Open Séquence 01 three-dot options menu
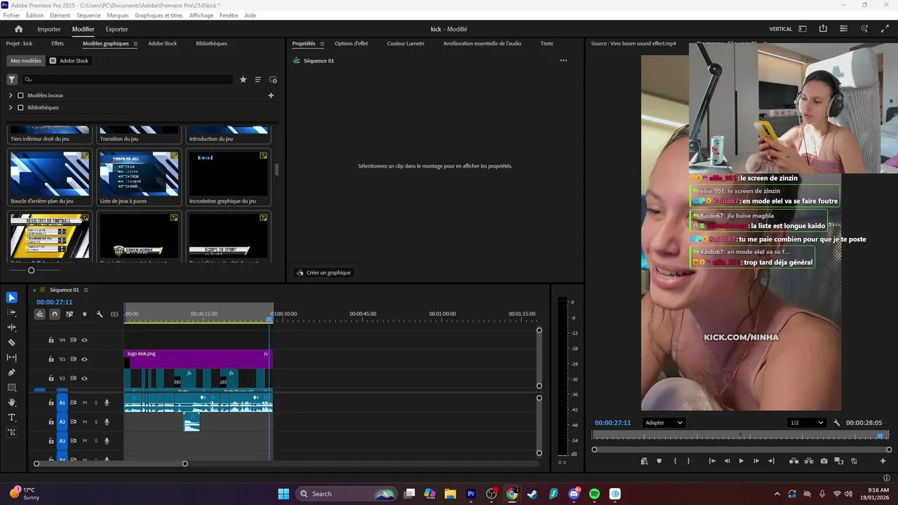 tap(563, 61)
